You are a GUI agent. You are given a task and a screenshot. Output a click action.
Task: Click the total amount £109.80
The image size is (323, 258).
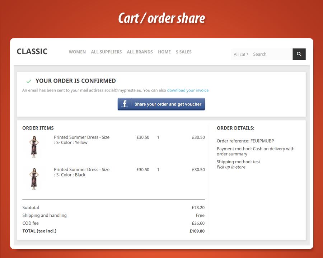(197, 231)
